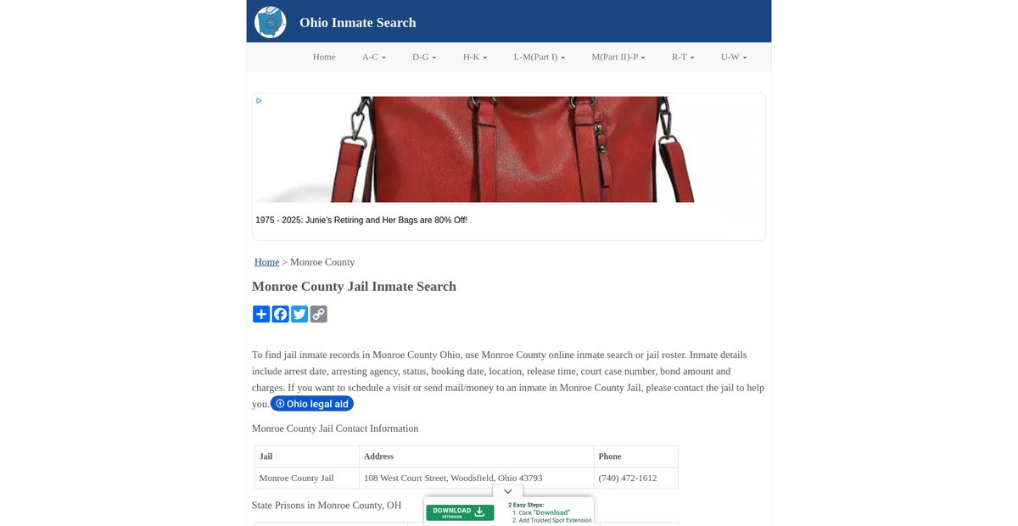Expand the U-W counties menu
The width and height of the screenshot is (1018, 526).
click(x=734, y=57)
